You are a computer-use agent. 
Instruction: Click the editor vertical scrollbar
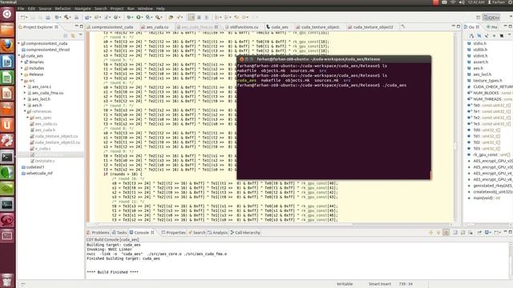point(456,127)
